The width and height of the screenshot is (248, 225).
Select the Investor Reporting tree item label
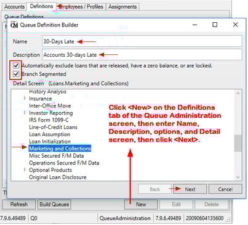[51, 113]
